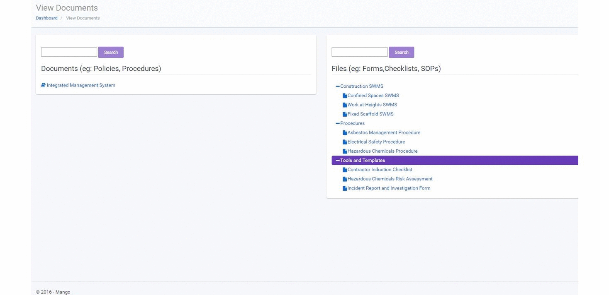Click the file icon next to Electrical Safety Procedure
The height and width of the screenshot is (295, 609).
point(345,142)
